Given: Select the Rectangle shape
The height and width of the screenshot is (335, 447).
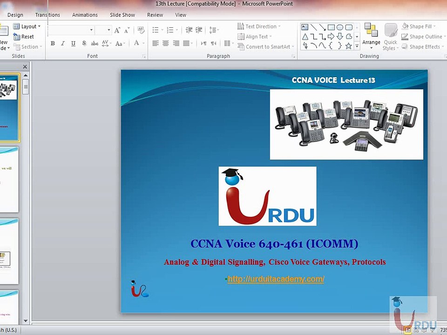Looking at the screenshot, I should click(331, 27).
